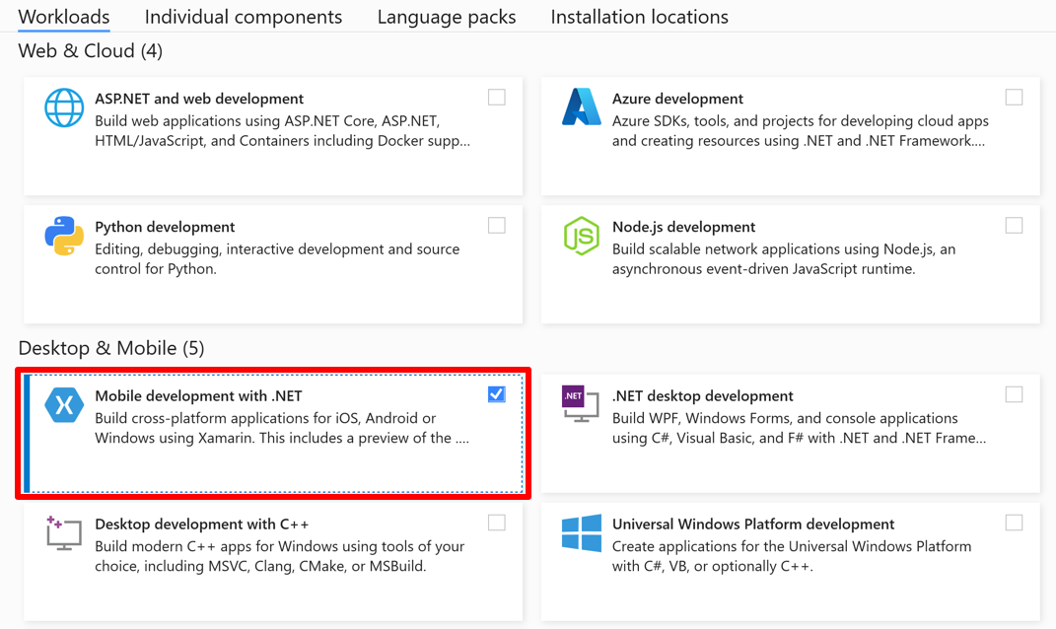The image size is (1056, 629).
Task: Open the Language packs tab
Action: (446, 17)
